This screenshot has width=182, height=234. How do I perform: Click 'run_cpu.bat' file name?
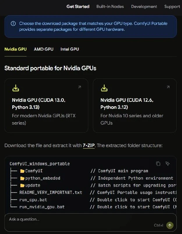[33, 200]
